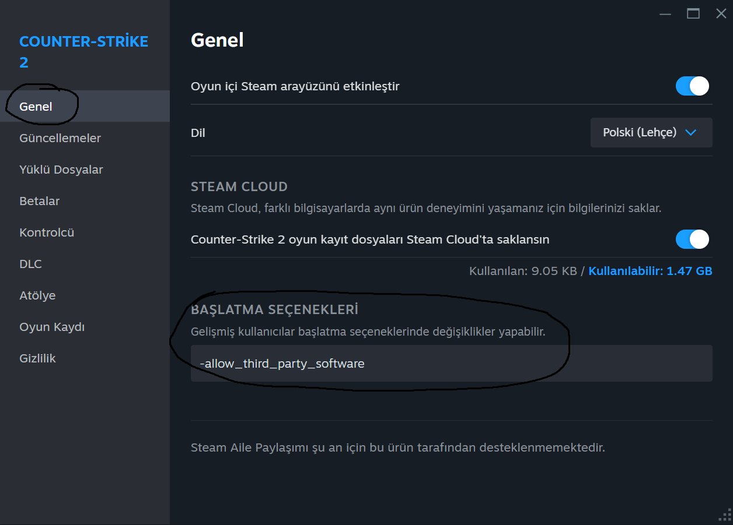
Task: Toggle the in-game Steam overlay switch
Action: pos(692,86)
